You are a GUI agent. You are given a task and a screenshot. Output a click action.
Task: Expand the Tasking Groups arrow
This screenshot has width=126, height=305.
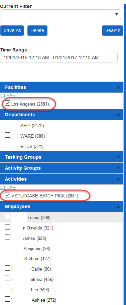(x=118, y=157)
